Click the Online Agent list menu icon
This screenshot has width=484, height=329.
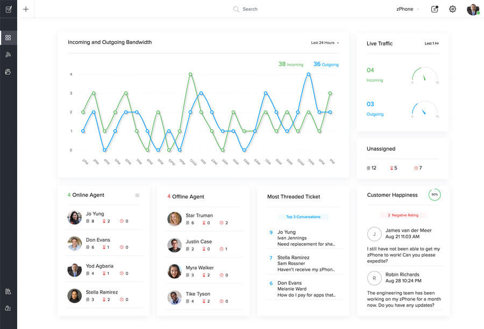click(137, 195)
